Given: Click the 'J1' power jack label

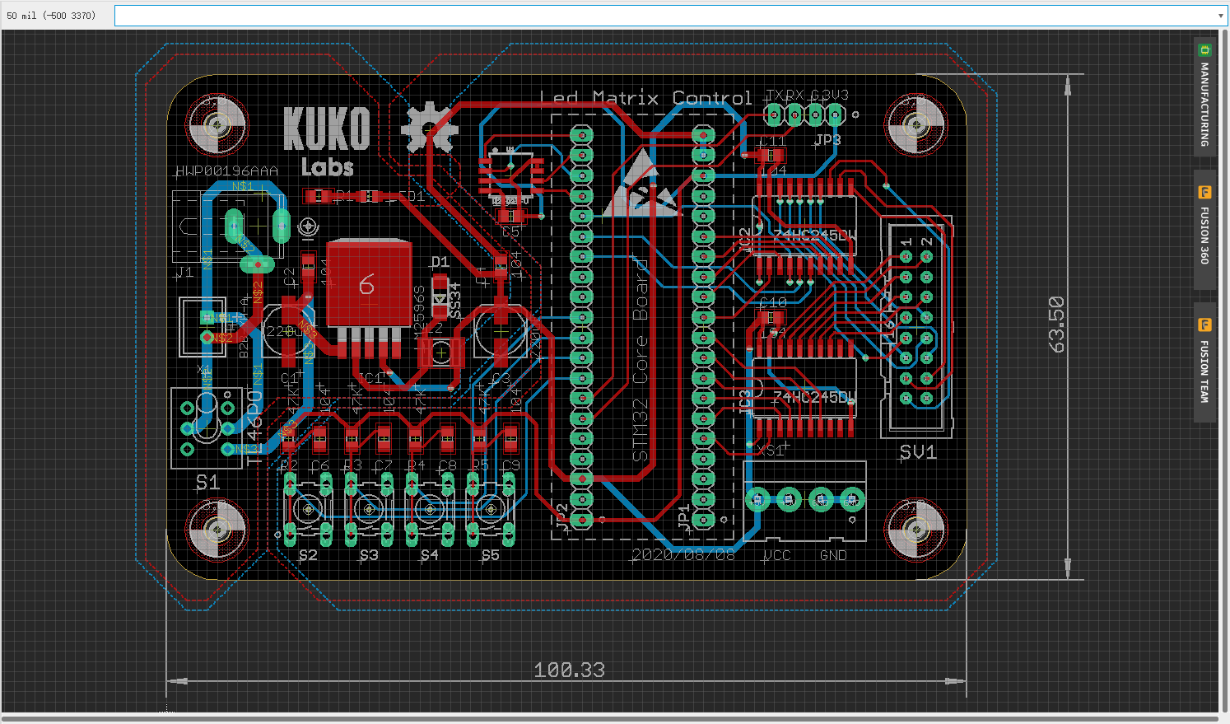Looking at the screenshot, I should coord(184,271).
